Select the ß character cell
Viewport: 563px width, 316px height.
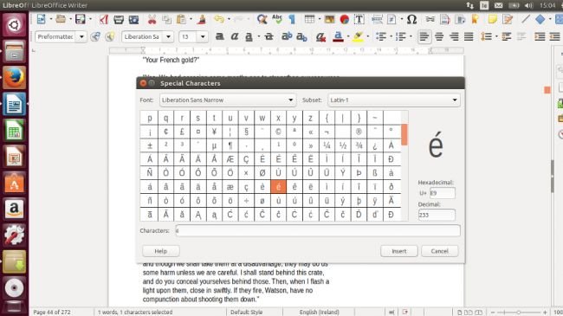pos(375,173)
